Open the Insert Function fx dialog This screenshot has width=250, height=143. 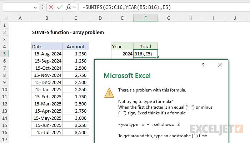68,7
